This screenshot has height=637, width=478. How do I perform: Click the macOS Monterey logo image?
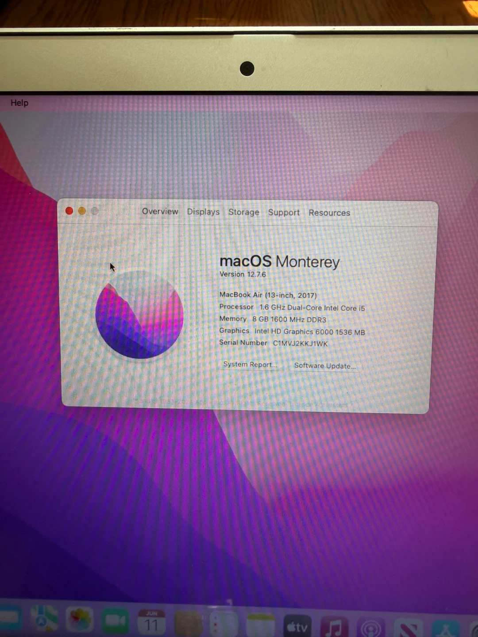tap(139, 315)
